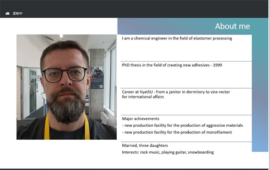Click the Interests line about rock music

coord(167,152)
